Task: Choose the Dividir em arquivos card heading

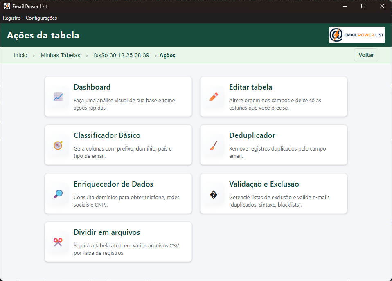Action: pos(107,232)
